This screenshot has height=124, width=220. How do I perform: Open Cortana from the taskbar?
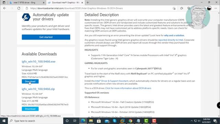click(x=67, y=121)
